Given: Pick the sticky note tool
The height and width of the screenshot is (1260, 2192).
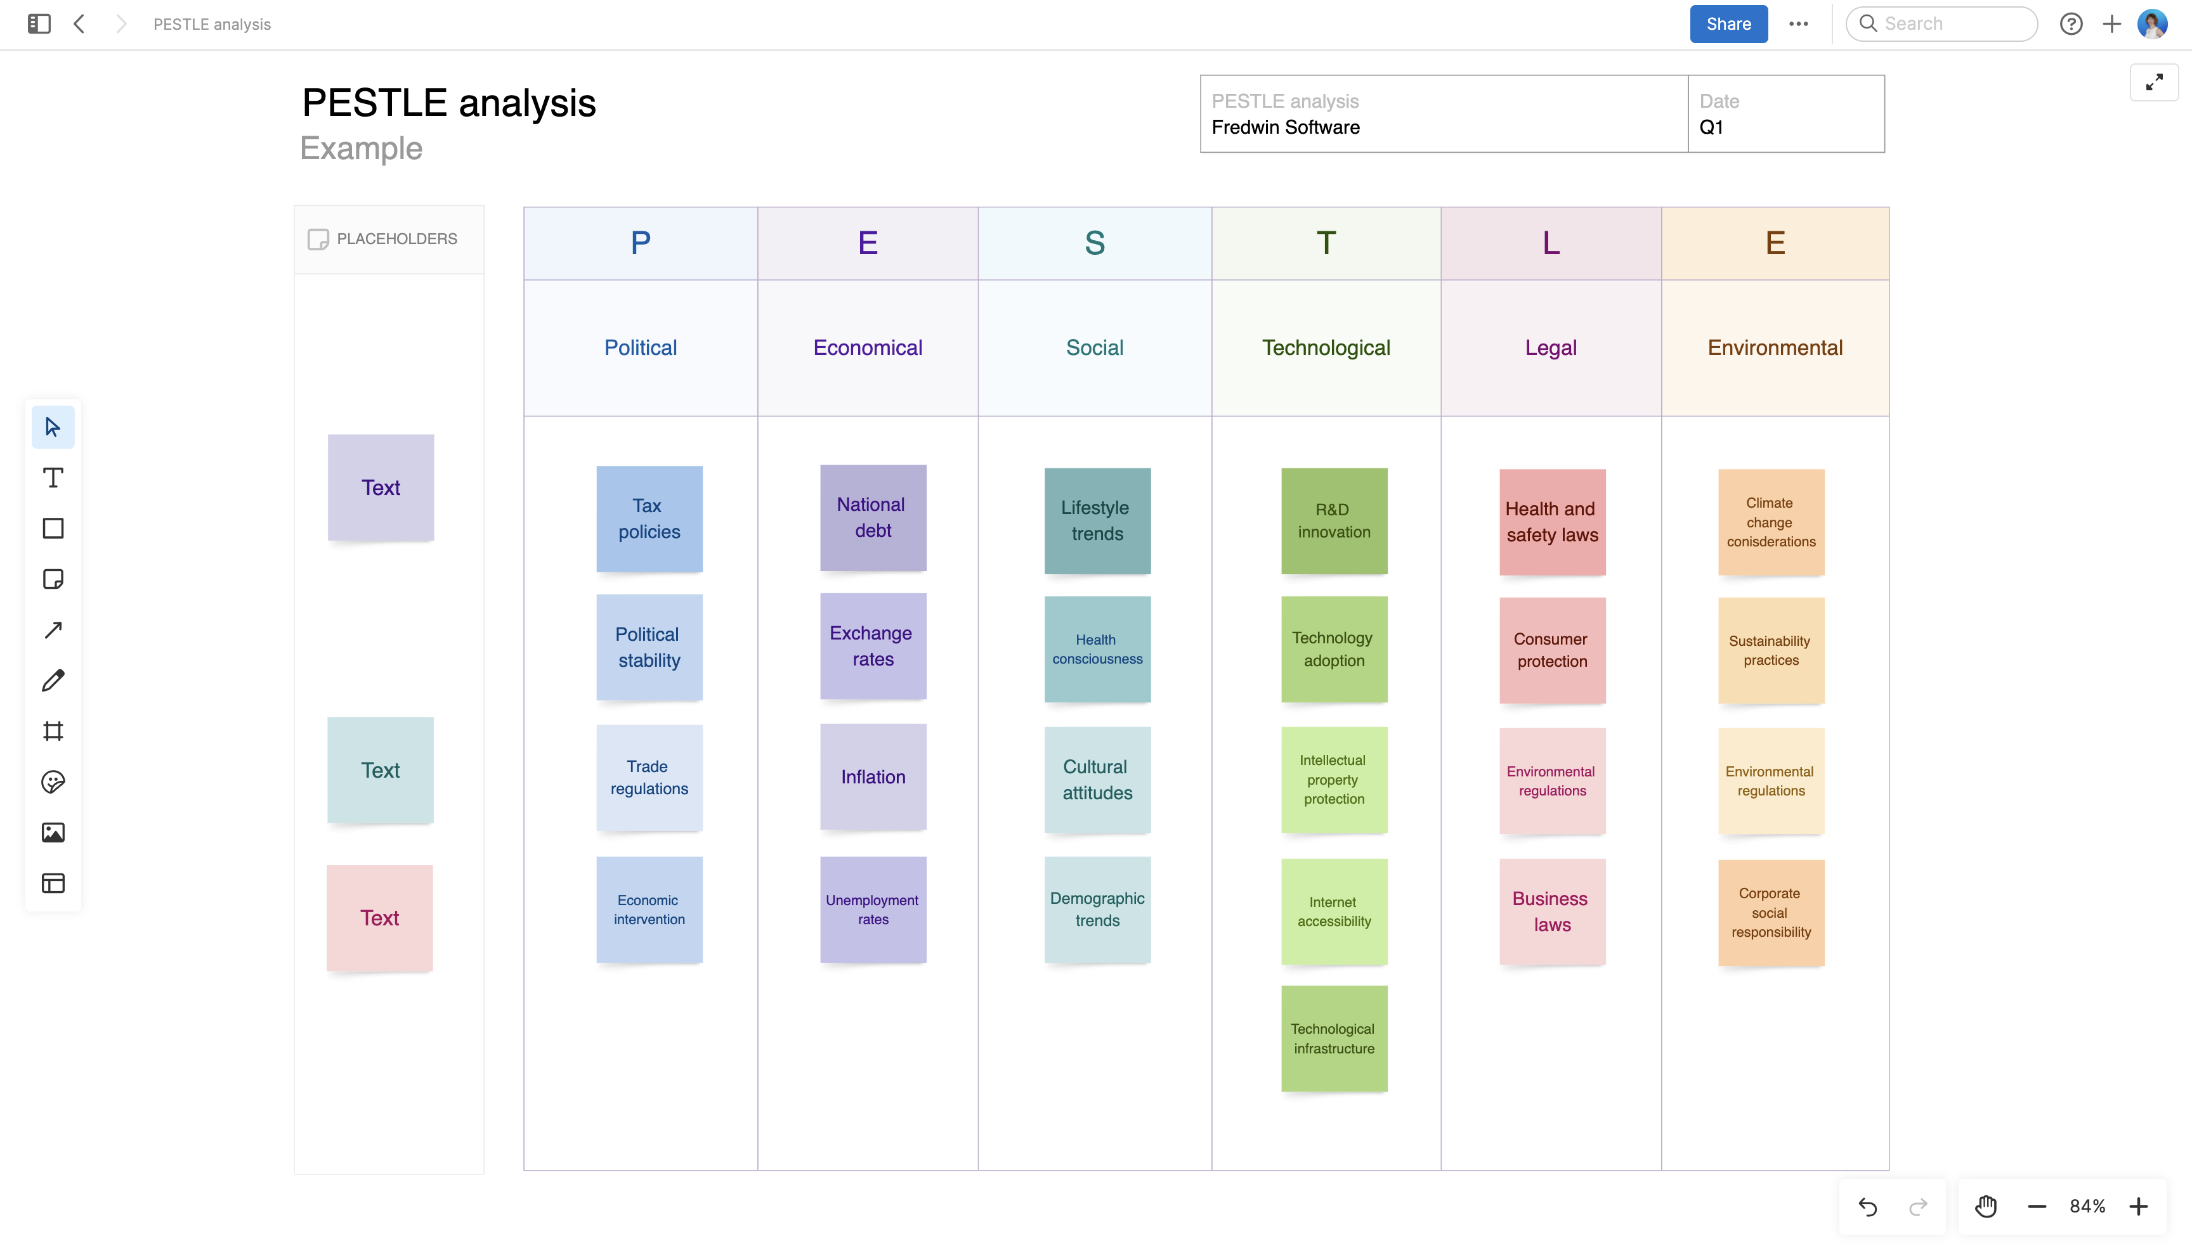Looking at the screenshot, I should click(x=53, y=579).
